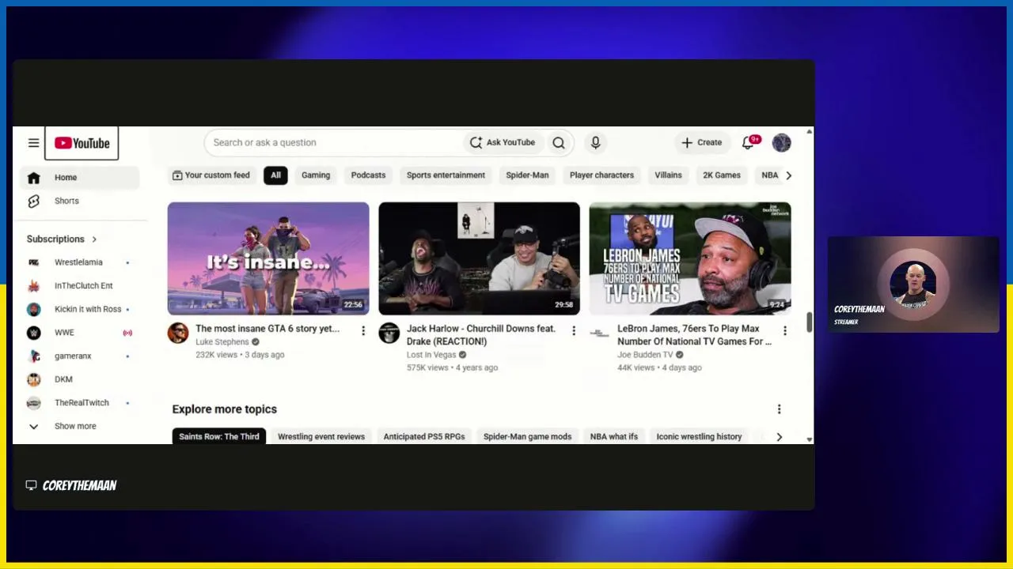Click the page vertical scrollbar thumb

[x=809, y=322]
